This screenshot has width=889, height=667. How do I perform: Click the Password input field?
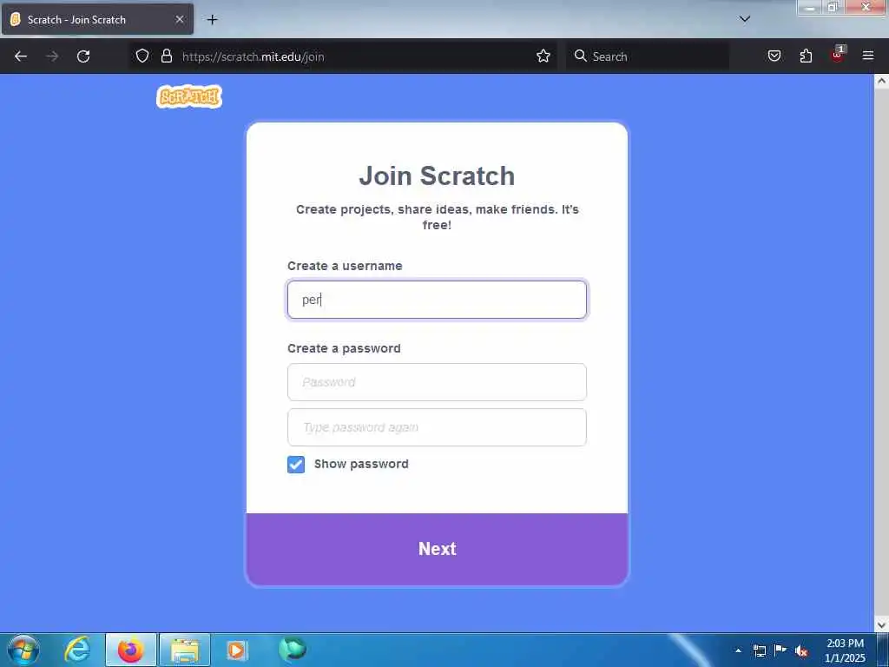point(437,382)
